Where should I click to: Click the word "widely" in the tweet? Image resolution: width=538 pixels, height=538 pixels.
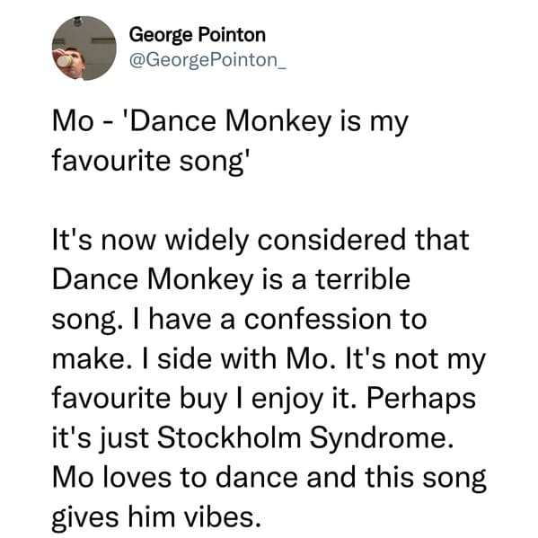coord(207,240)
